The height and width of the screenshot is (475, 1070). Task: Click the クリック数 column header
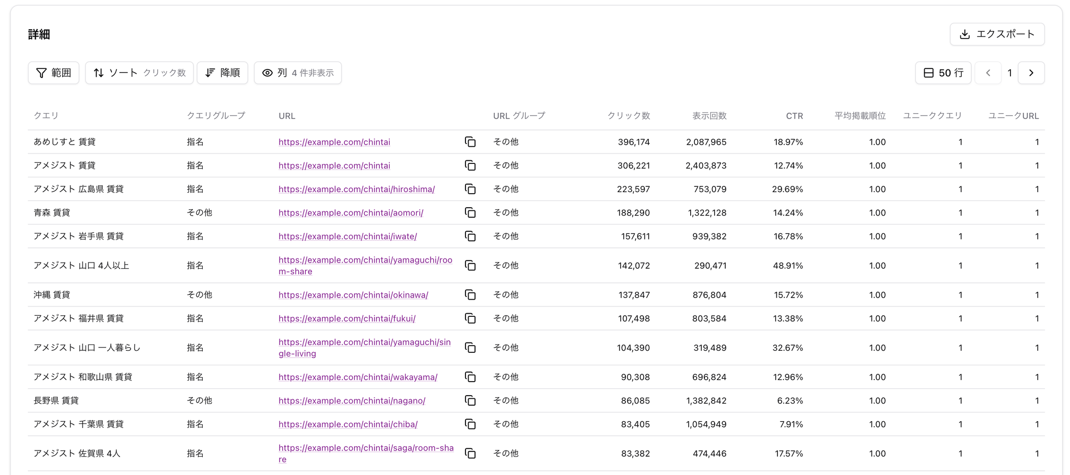pos(629,115)
